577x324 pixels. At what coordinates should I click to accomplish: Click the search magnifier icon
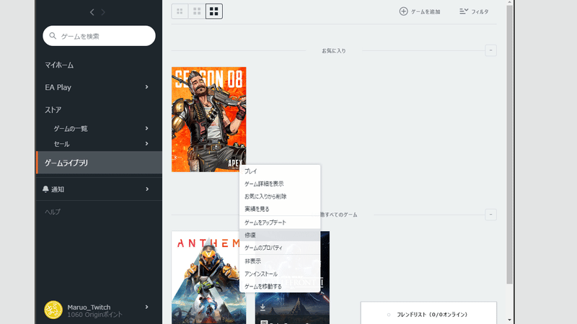pos(53,35)
